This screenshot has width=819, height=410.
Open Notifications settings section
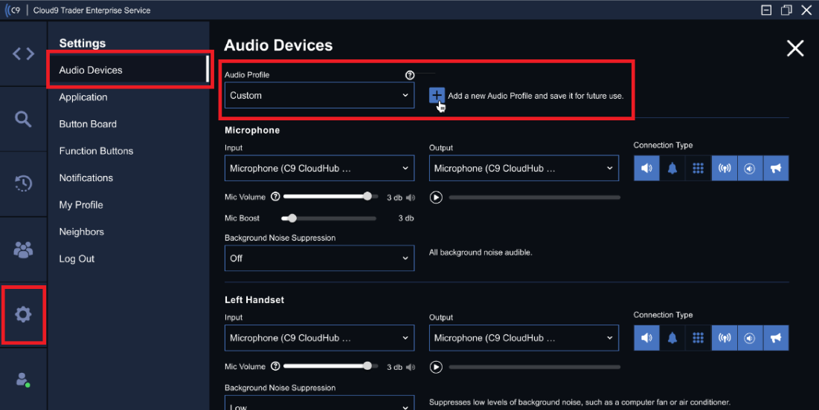coord(86,178)
